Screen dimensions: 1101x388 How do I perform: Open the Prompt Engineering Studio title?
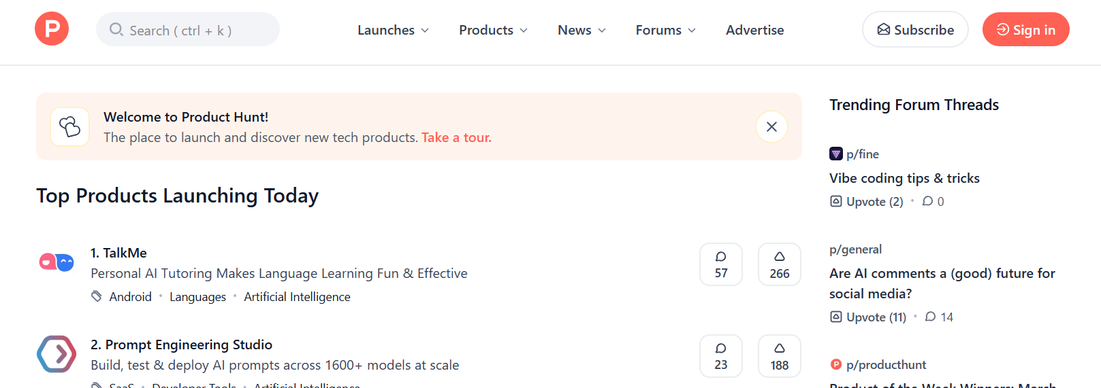(x=181, y=345)
